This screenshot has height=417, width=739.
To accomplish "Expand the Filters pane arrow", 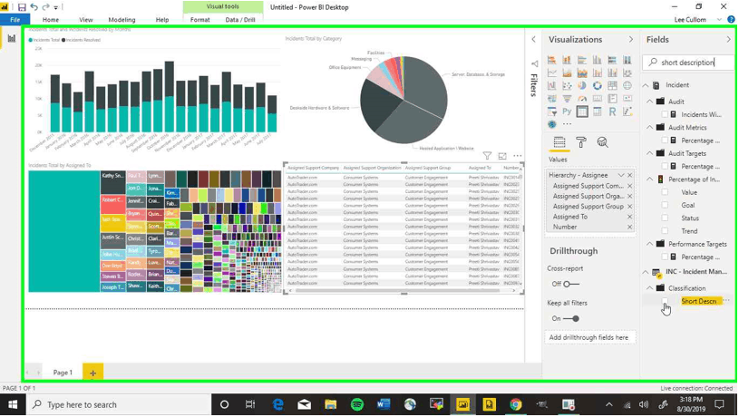I will pyautogui.click(x=533, y=40).
